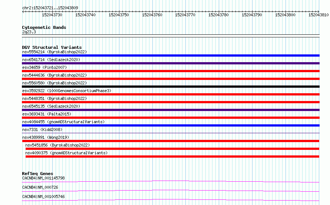
Task: Open the nsv4090375 (gnomADStructuralVariants) label
Action: pyautogui.click(x=66, y=153)
